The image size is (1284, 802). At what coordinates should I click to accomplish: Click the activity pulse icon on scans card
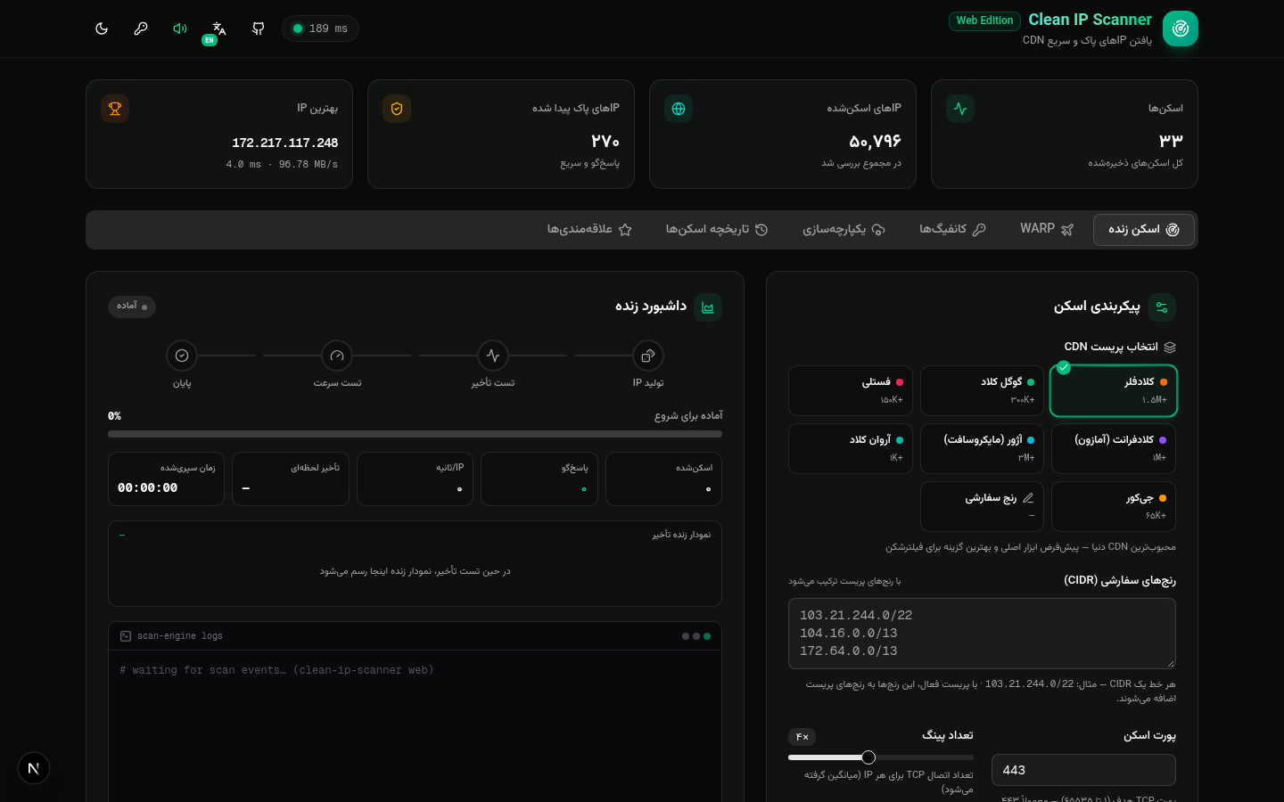(960, 109)
